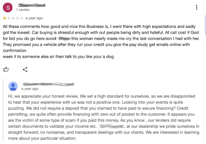The image size is (206, 144).
Task: Share the review using share icon
Action: pyautogui.click(x=25, y=69)
